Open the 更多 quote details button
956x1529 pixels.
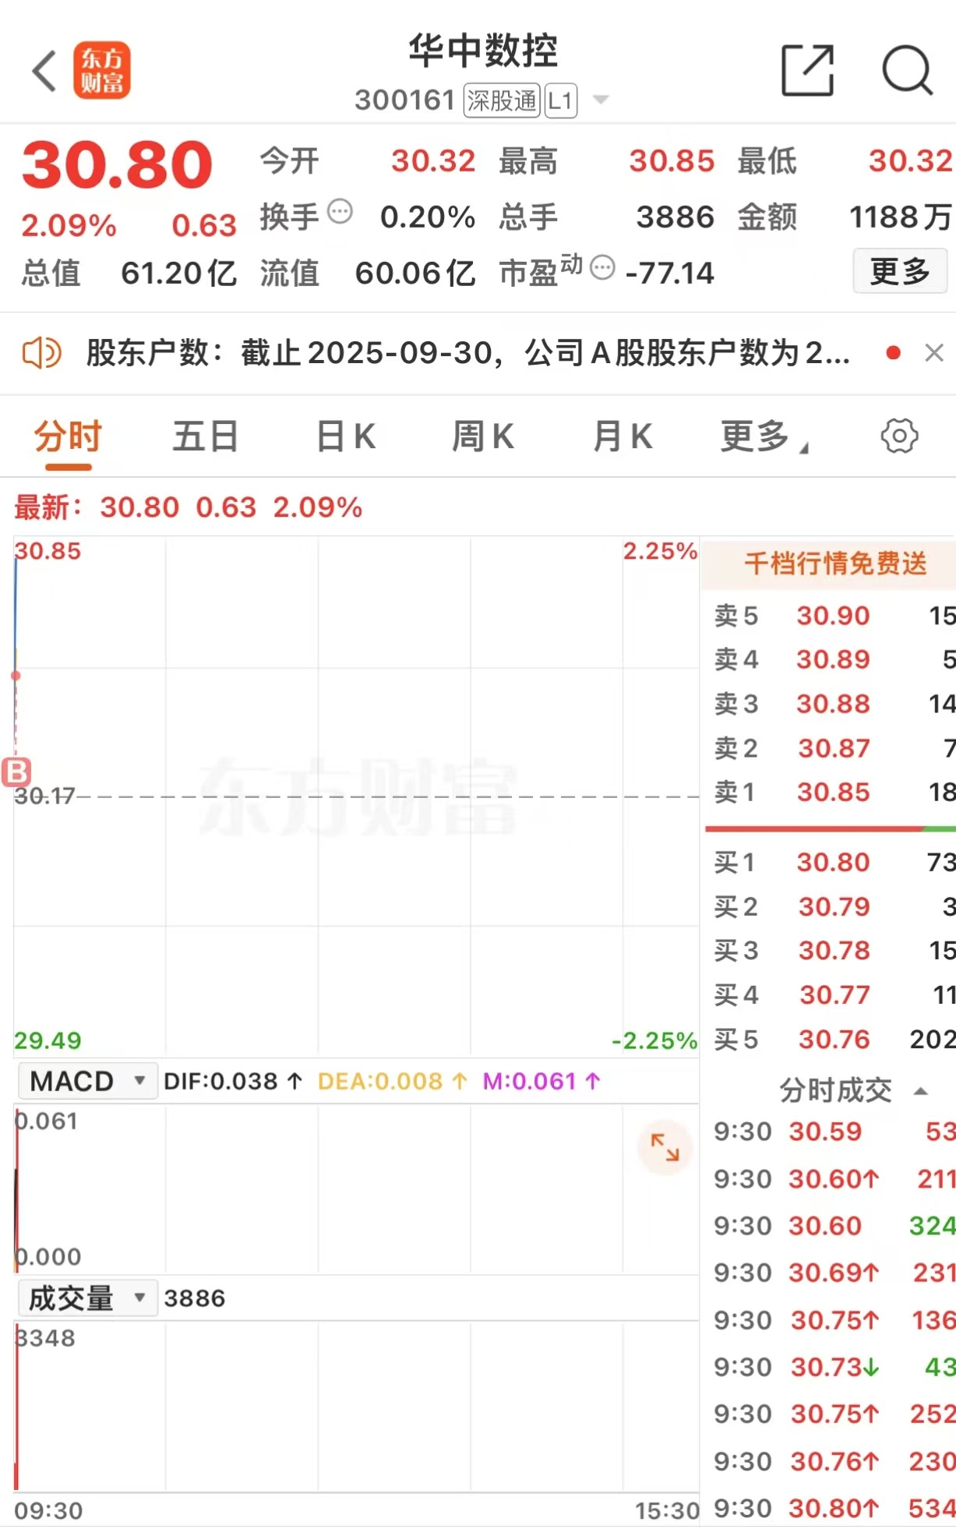click(x=900, y=271)
